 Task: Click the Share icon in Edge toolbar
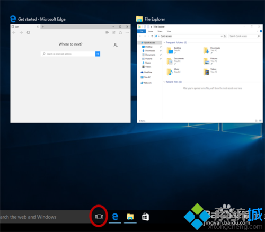120,32
